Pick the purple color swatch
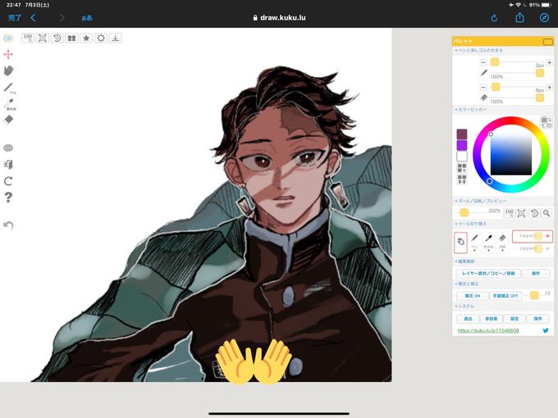 [461, 145]
